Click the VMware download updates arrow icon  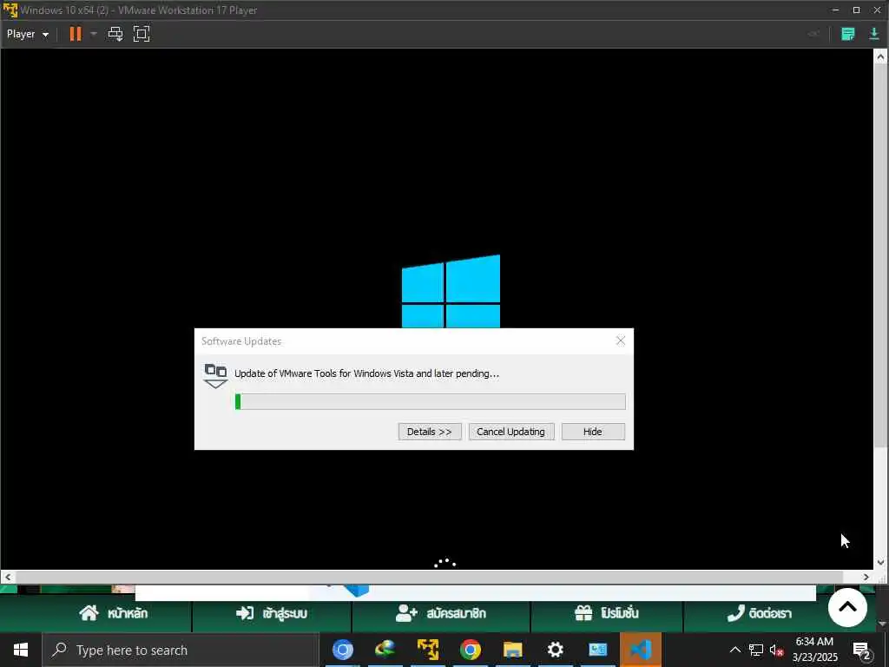pos(873,34)
